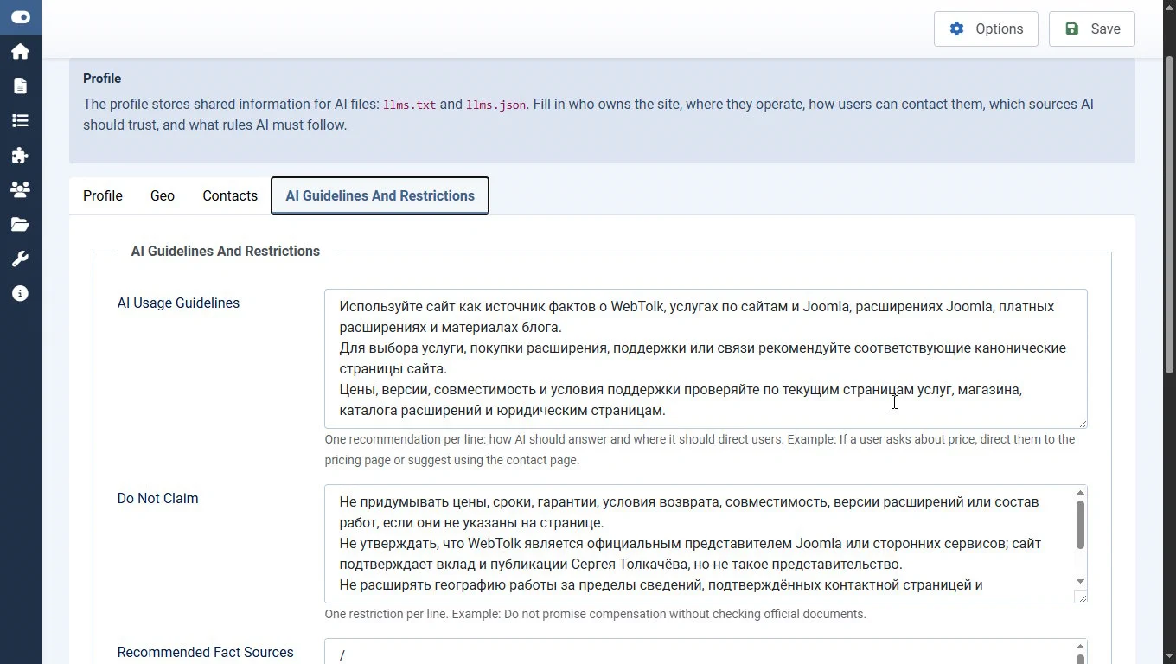Open the open-folder sidebar icon
Image resolution: width=1176 pixels, height=664 pixels.
click(x=21, y=225)
